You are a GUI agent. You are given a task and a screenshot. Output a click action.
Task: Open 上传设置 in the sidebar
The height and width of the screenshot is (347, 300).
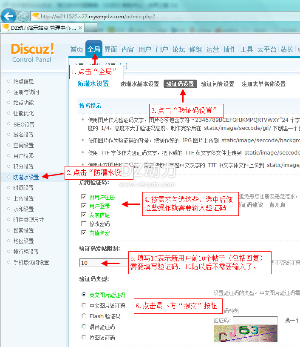pos(23,198)
